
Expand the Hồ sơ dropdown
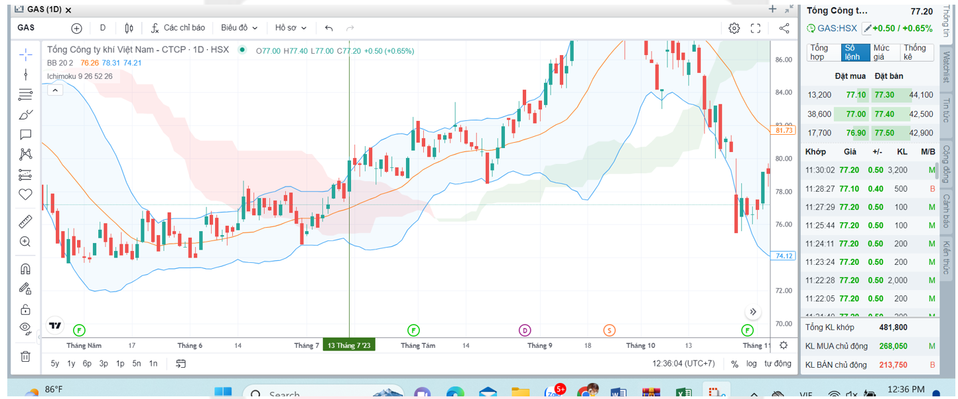tap(291, 28)
